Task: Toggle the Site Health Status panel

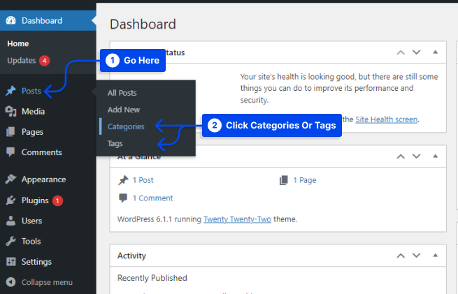Action: [435, 52]
